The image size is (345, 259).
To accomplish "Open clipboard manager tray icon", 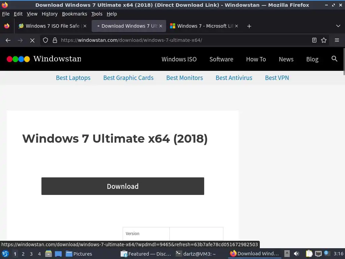I will (x=309, y=254).
